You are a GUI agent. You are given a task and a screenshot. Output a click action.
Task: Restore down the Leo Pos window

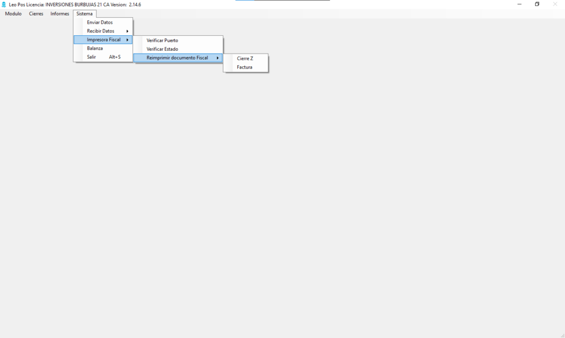[x=537, y=4]
